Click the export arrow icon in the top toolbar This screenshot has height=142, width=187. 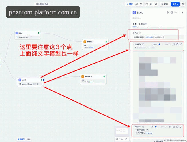[x=147, y=4]
